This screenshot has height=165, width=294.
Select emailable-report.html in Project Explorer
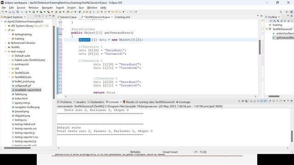pos(26,90)
